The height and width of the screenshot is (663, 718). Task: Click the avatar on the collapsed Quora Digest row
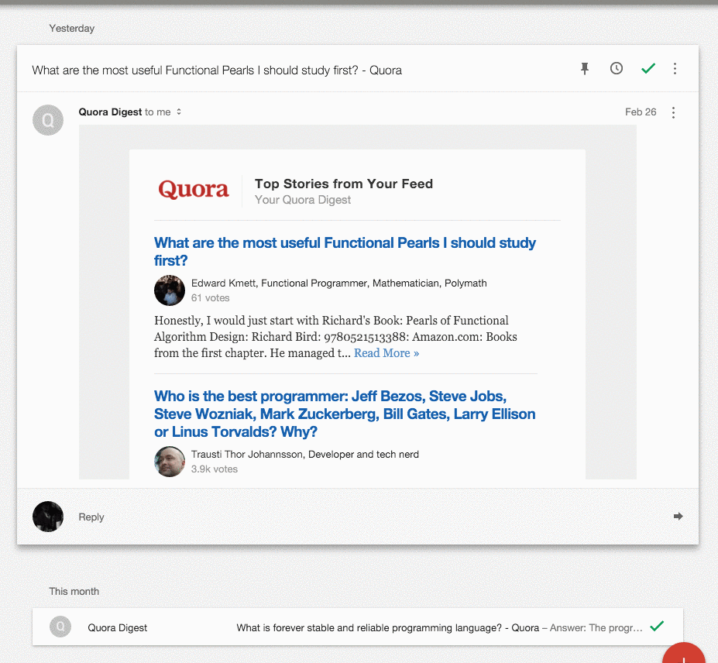[x=60, y=627]
